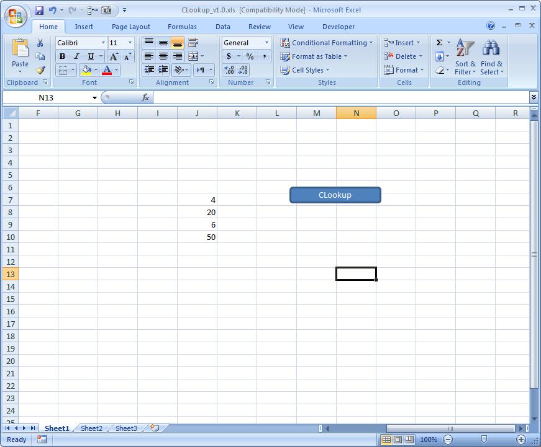The width and height of the screenshot is (541, 447).
Task: Decrease the cell indent
Action: pos(149,70)
